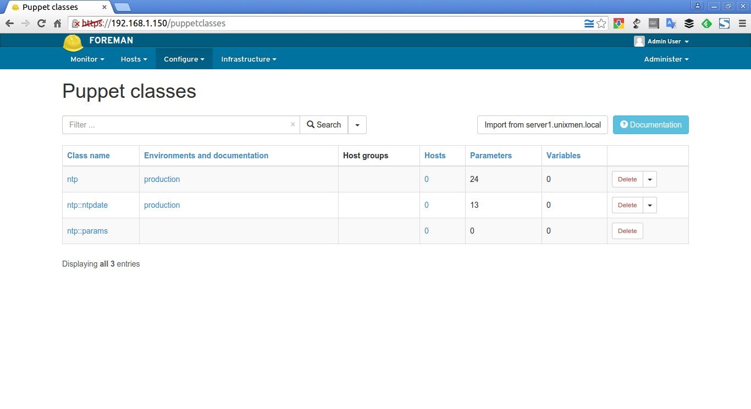Open the ntp class link

coord(73,179)
